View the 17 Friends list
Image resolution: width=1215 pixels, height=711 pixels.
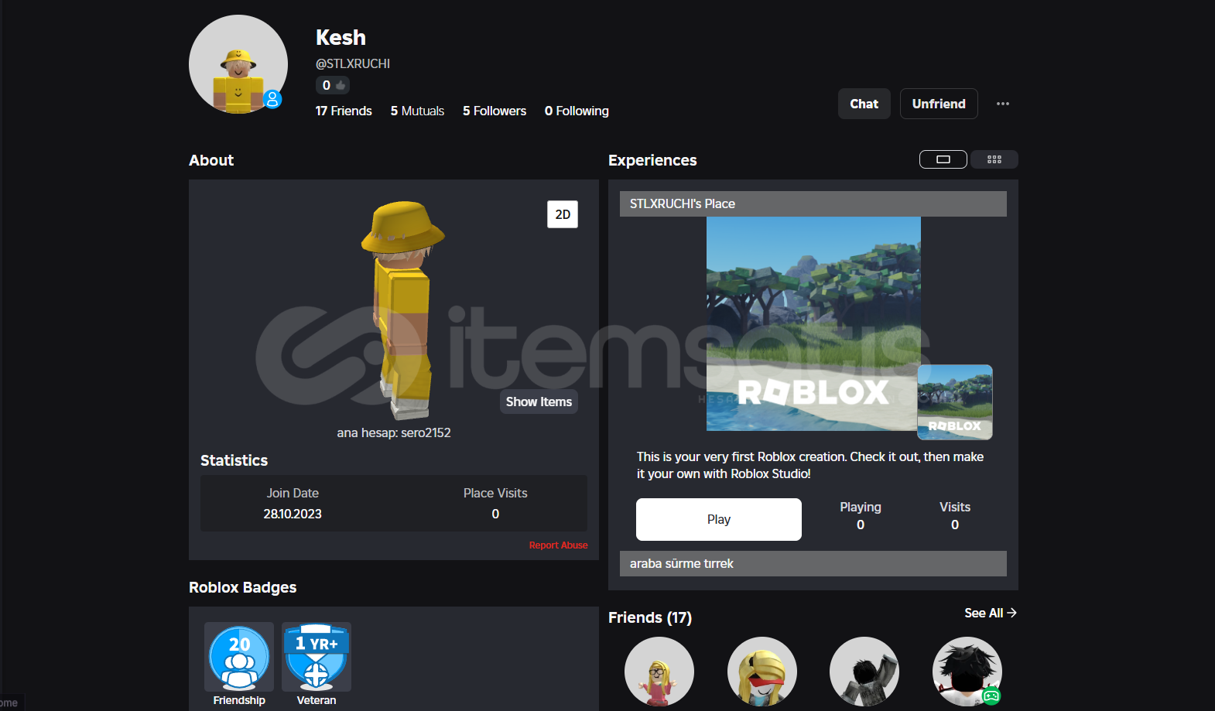click(x=344, y=111)
